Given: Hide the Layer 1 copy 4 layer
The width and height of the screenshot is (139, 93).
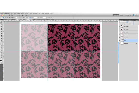Looking at the screenshot, I should point(120,29).
